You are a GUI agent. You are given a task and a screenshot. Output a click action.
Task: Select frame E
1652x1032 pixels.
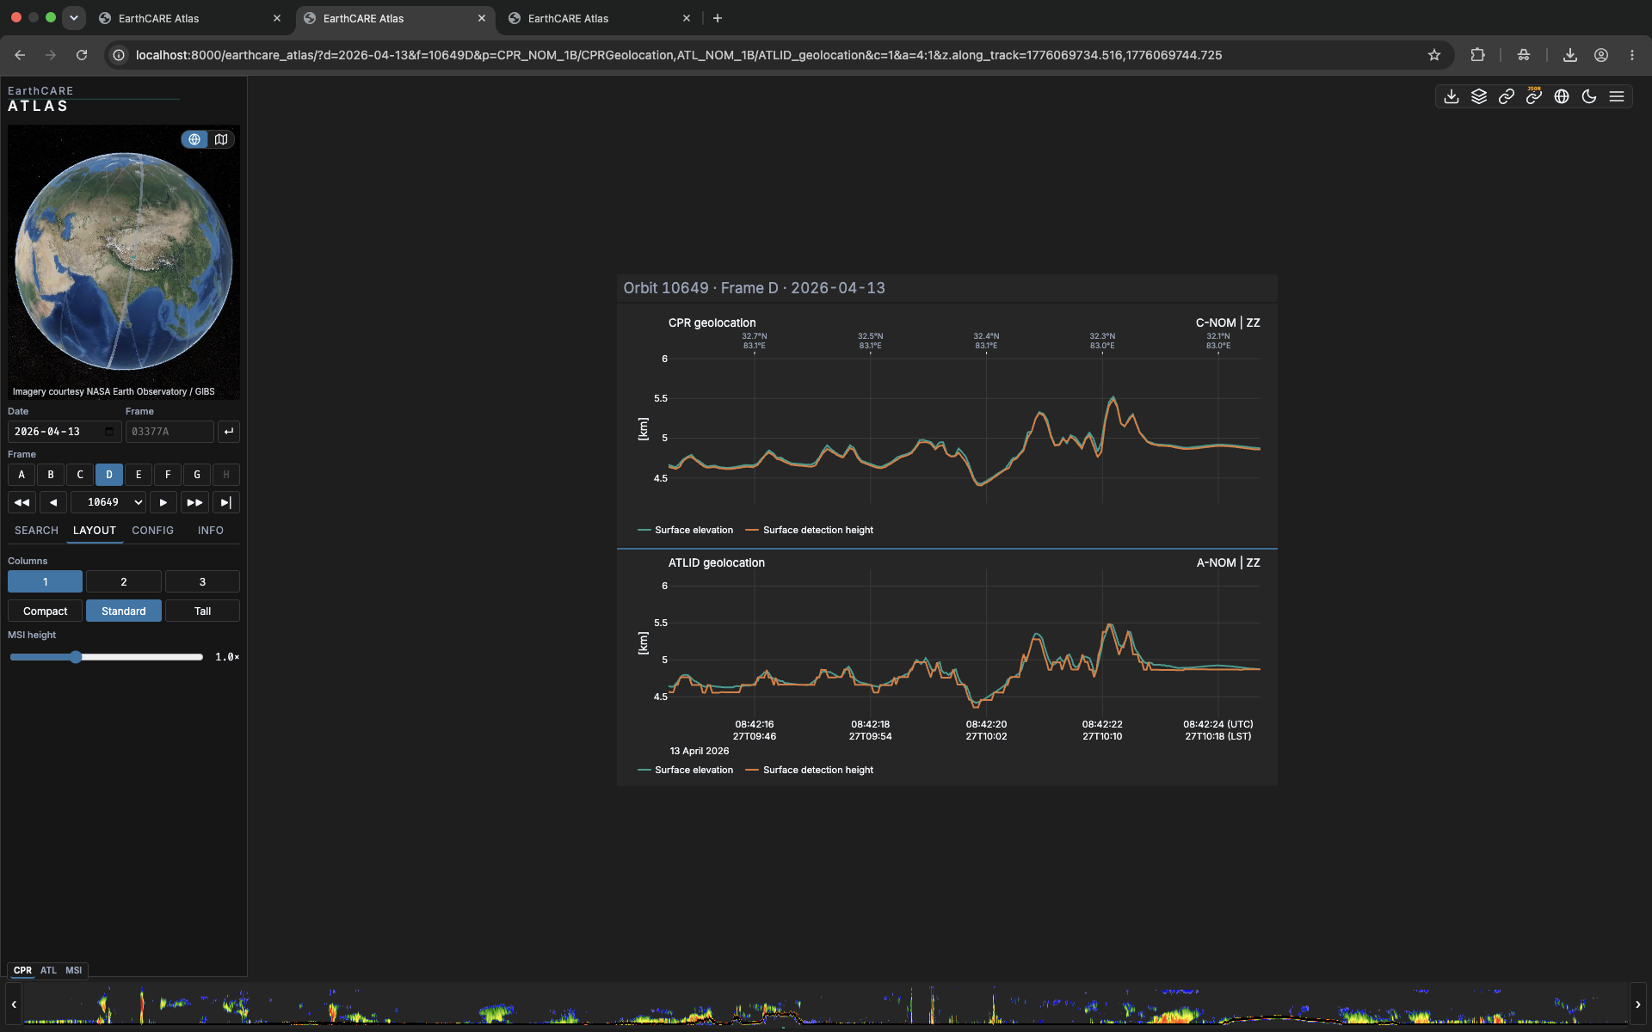[x=139, y=475]
